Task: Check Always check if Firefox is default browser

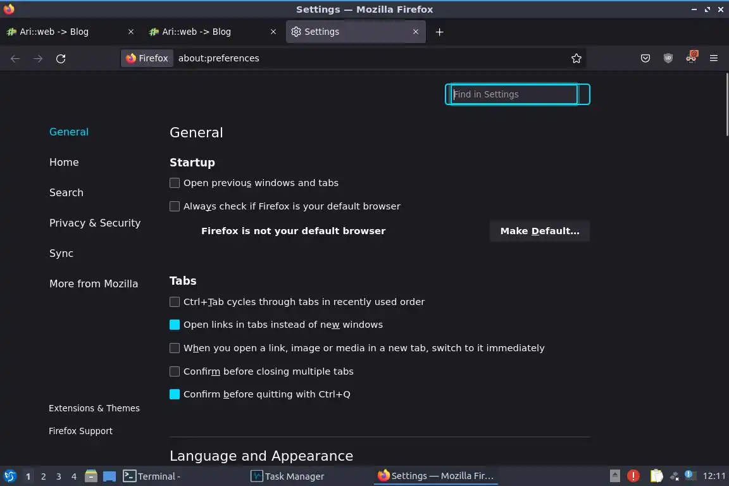Action: coord(175,206)
